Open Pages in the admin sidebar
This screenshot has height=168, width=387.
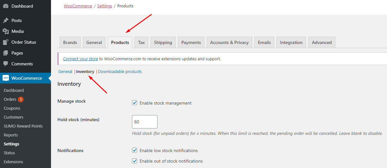[x=26, y=53]
